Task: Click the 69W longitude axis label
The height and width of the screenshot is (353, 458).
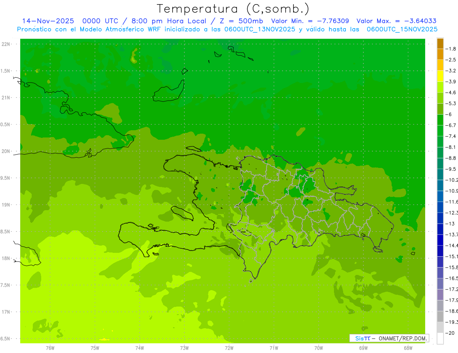Action: tap(363, 348)
